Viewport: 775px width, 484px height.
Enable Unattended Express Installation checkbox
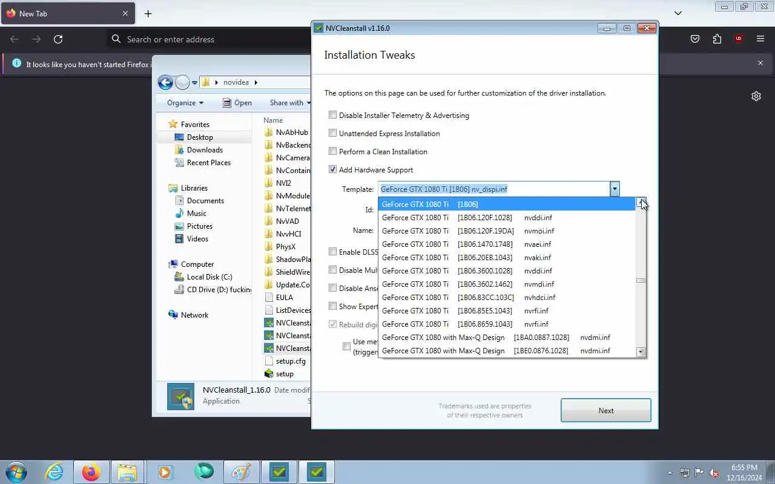332,133
